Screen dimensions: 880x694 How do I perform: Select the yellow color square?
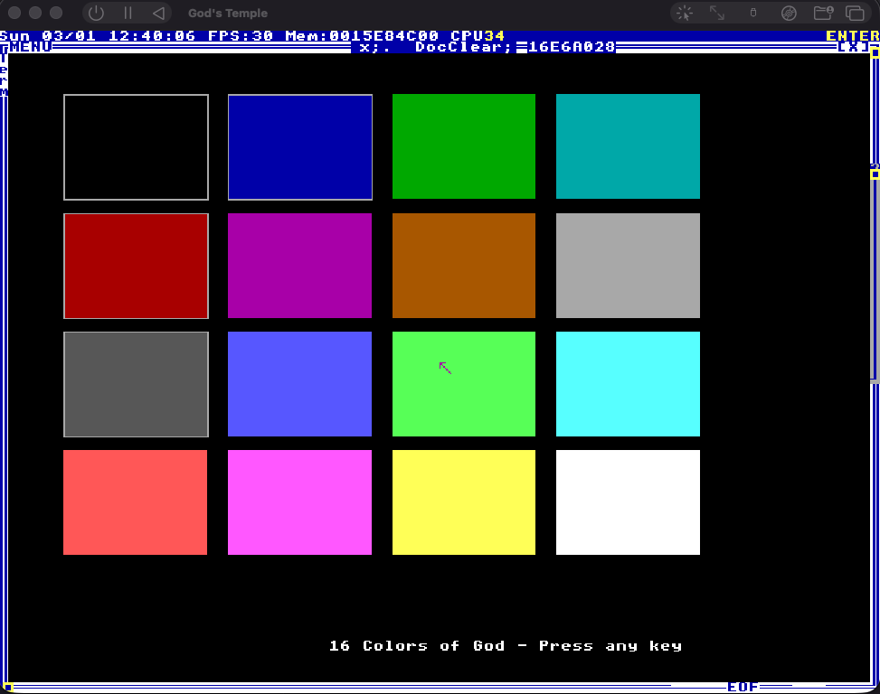tap(463, 502)
